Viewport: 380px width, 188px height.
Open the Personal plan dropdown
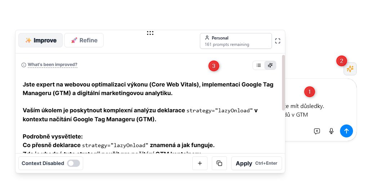click(236, 41)
